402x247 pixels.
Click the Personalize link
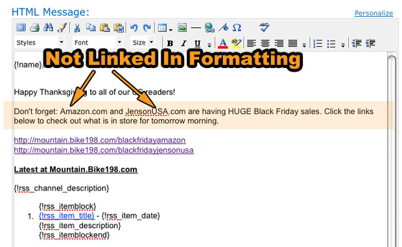374,13
